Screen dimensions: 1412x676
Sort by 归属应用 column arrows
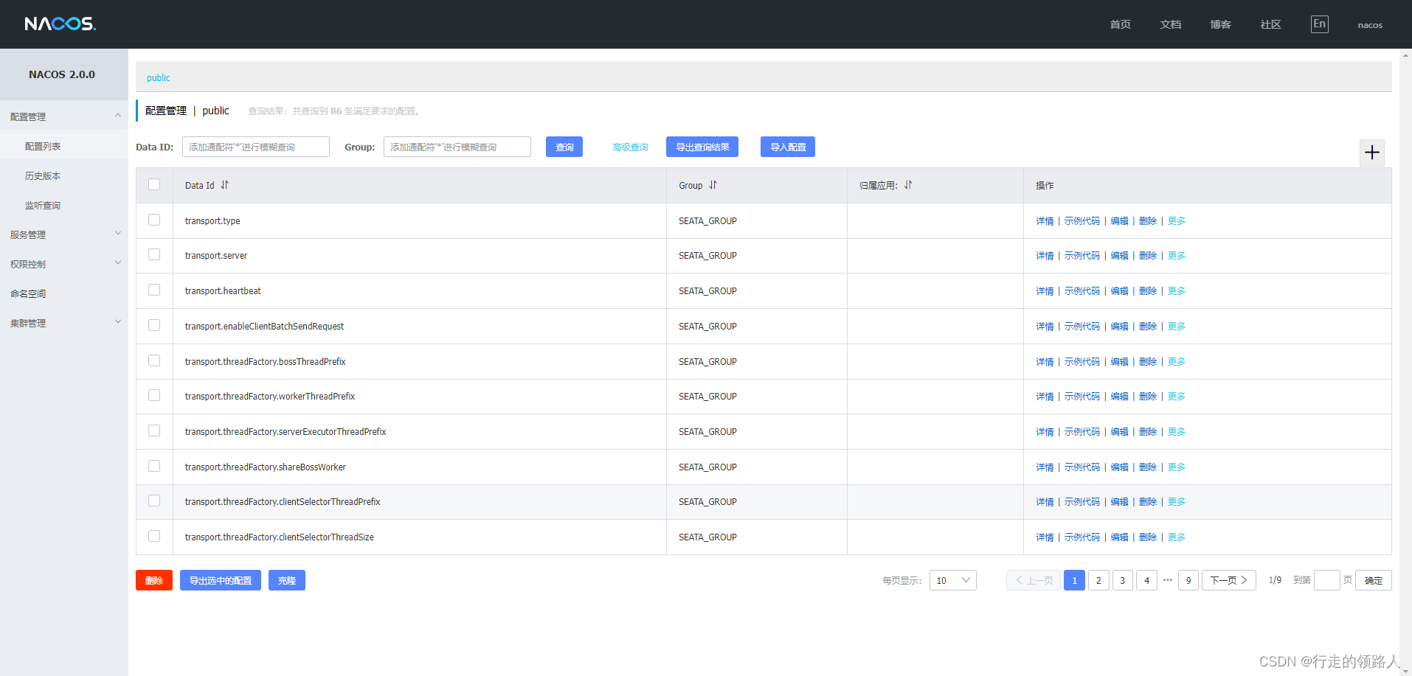tap(908, 185)
